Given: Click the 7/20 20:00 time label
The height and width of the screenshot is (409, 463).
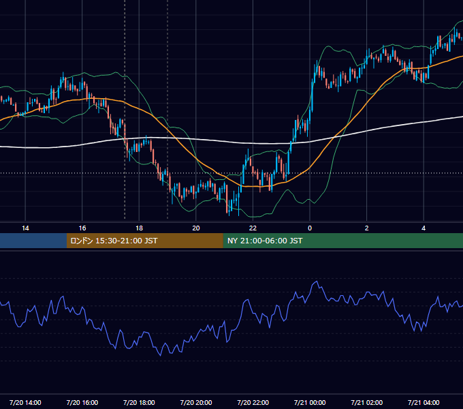Looking at the screenshot, I should 196,402.
